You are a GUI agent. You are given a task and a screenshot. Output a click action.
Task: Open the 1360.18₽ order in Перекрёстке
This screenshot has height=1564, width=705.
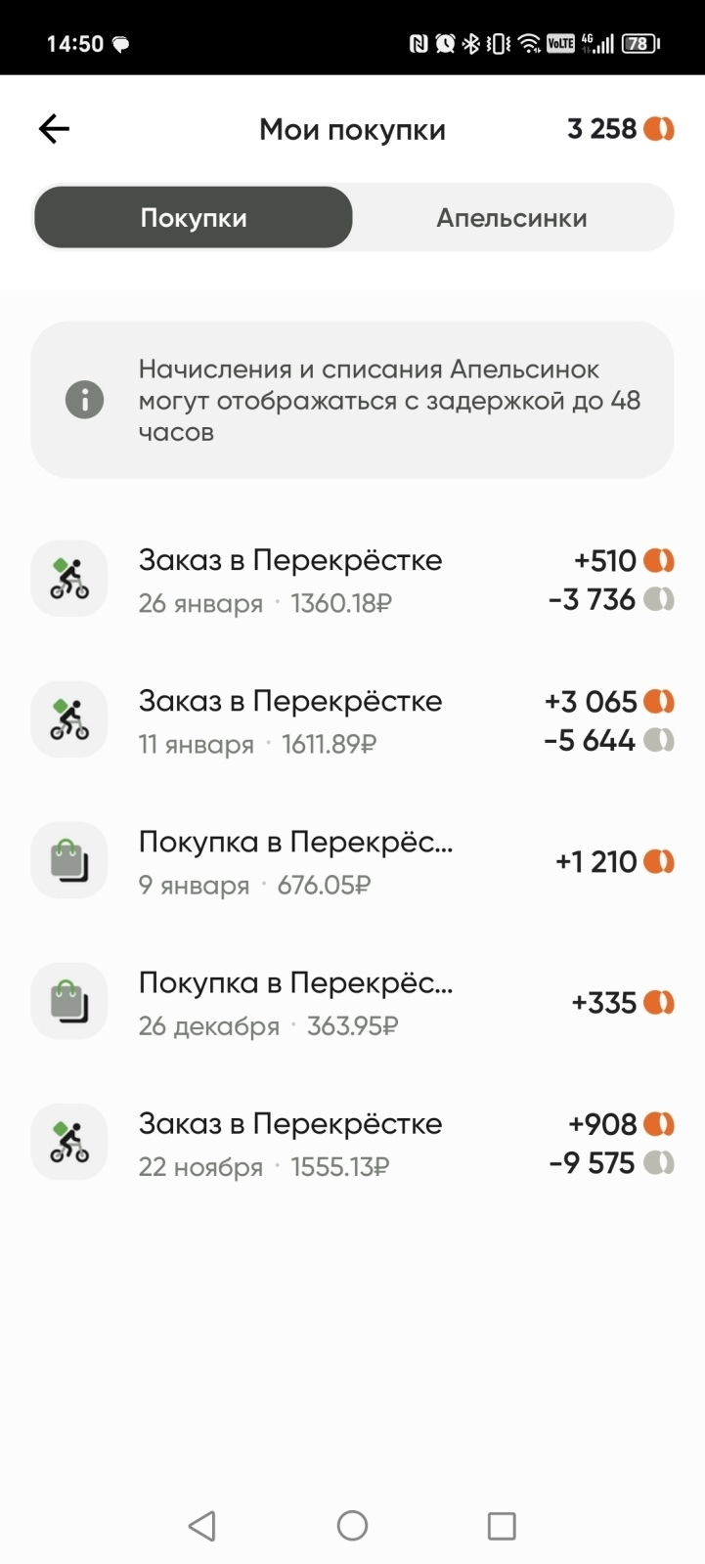[290, 581]
